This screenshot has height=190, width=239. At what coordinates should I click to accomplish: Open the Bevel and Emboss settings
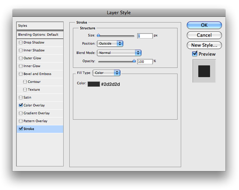point(37,74)
